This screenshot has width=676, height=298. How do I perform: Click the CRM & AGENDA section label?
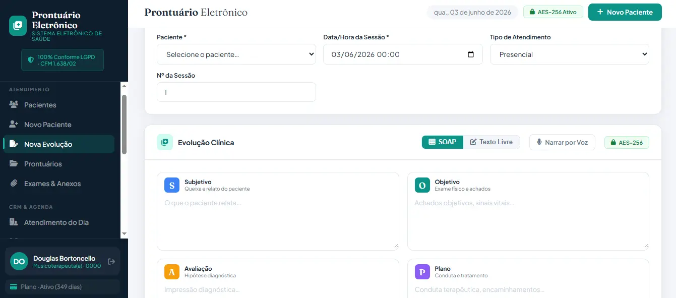(x=31, y=207)
